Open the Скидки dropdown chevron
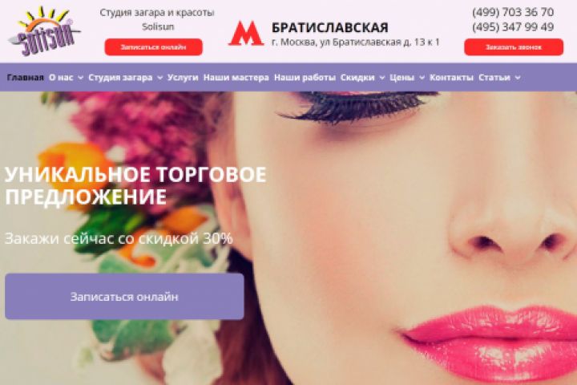The image size is (577, 385). (382, 78)
